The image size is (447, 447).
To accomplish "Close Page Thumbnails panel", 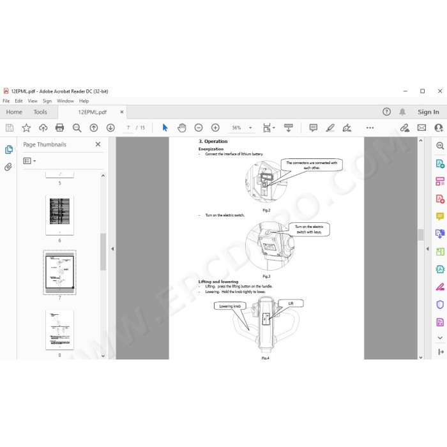I will point(98,144).
